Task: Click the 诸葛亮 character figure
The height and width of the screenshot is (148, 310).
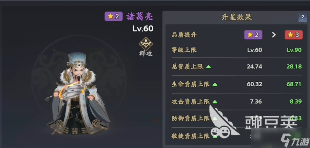Action: [x=78, y=94]
